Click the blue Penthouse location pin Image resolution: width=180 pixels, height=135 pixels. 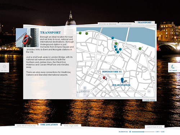pos(122,80)
